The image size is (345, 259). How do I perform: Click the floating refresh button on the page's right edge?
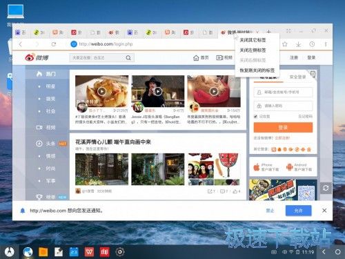tap(326, 188)
